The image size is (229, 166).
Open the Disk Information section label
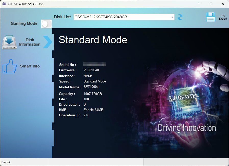30,42
